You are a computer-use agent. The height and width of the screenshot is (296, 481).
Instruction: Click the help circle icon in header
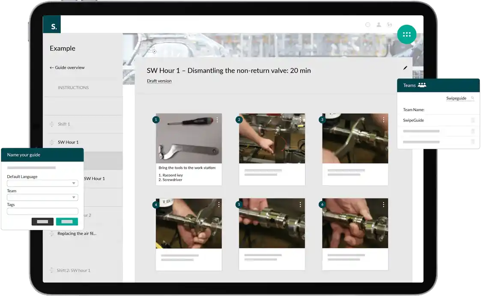[x=368, y=24]
